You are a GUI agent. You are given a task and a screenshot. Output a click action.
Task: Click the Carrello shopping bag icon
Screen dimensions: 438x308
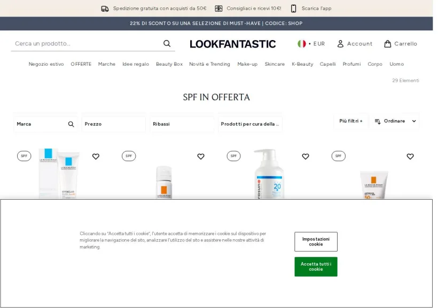click(x=387, y=44)
